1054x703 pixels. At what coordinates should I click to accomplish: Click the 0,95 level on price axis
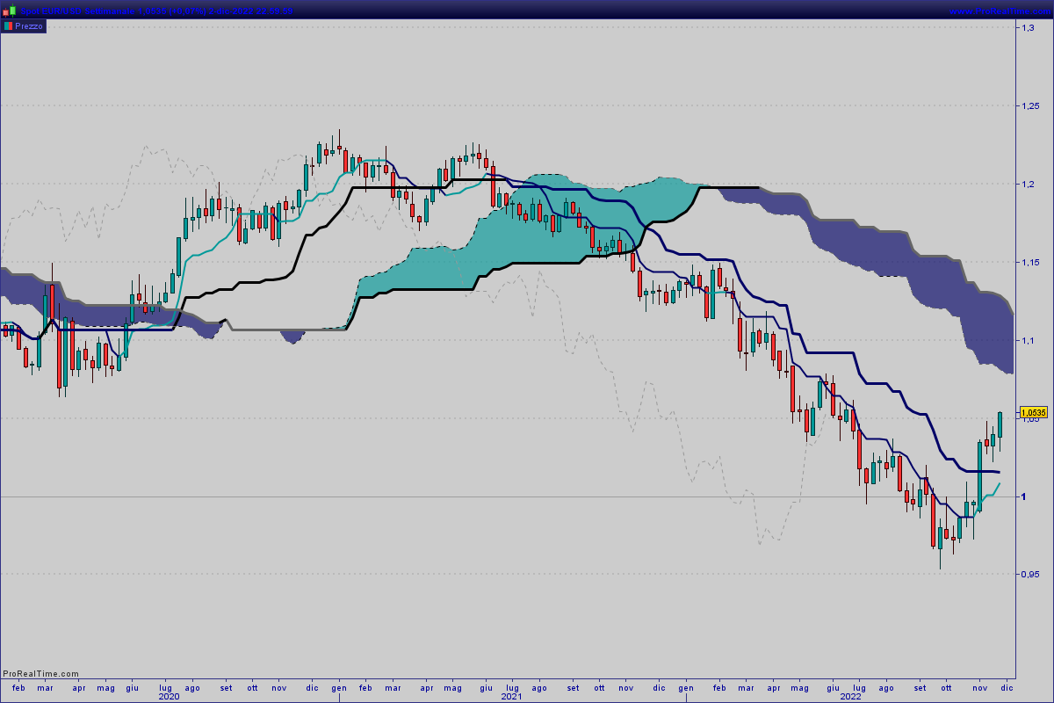[x=1029, y=574]
